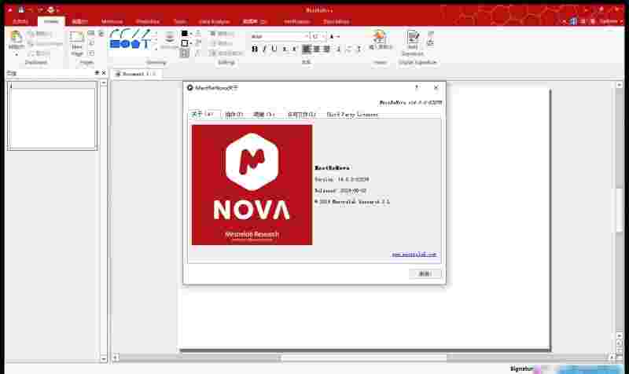Click the font color A button

point(332,36)
